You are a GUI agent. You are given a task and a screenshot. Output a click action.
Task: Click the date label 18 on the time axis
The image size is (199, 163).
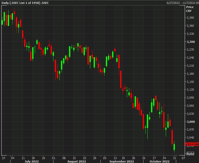click(x=33, y=158)
